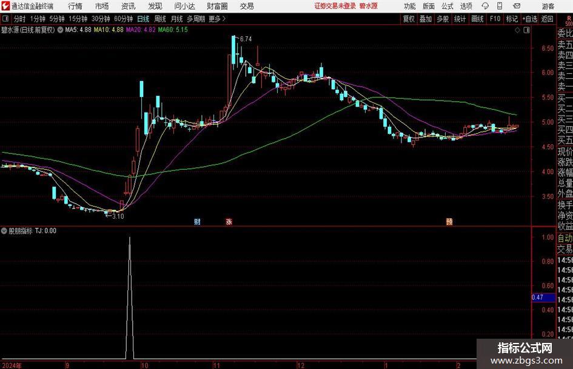
Task: Open the 选项 menu
Action: [466, 6]
